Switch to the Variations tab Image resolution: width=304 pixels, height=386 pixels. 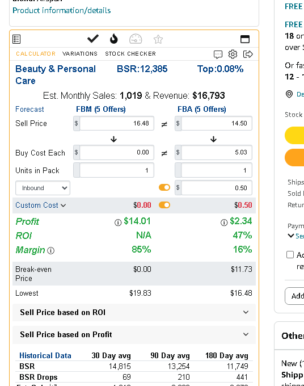[x=80, y=54]
